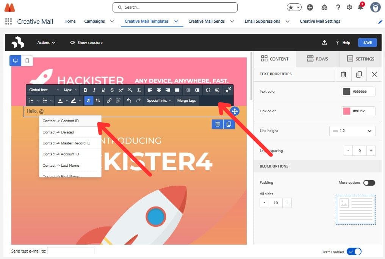Apply underline formatting
This screenshot has height=259, width=385.
[x=103, y=90]
